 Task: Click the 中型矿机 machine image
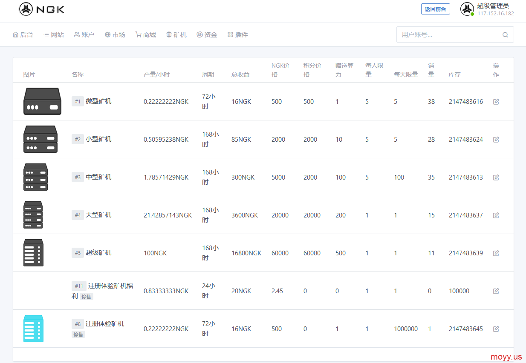(35, 177)
